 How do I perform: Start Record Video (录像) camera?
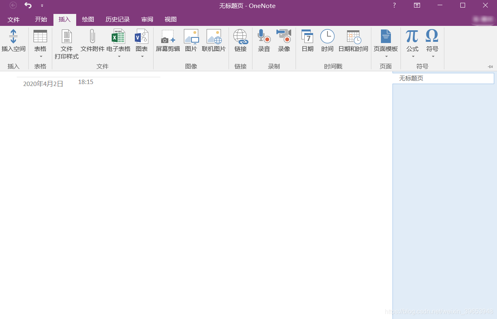coord(284,36)
